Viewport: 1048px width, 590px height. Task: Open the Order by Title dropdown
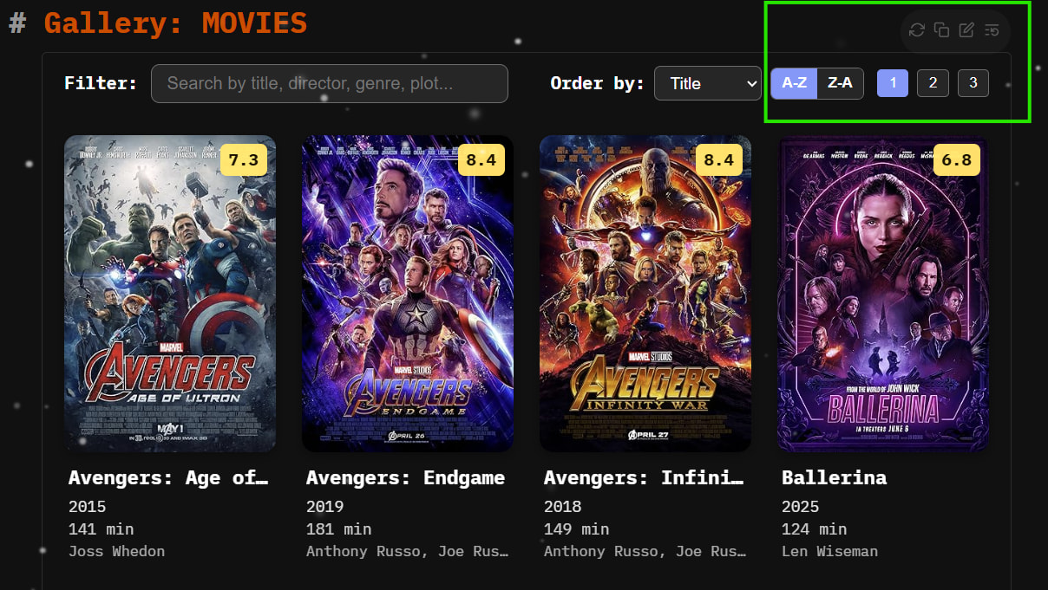click(x=707, y=83)
